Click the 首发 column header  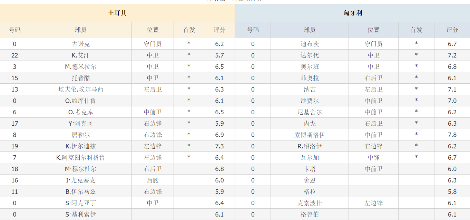click(x=188, y=30)
